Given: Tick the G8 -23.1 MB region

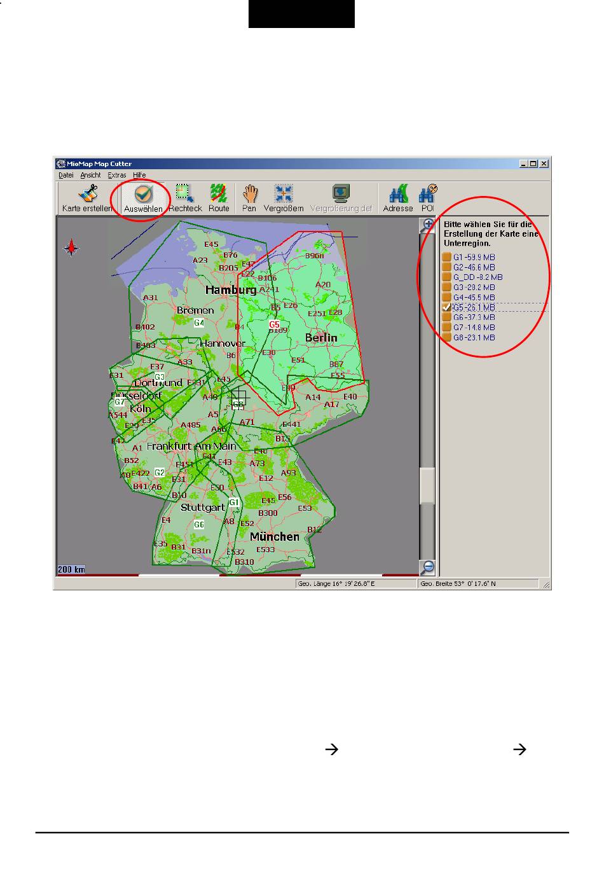Looking at the screenshot, I should 447,337.
